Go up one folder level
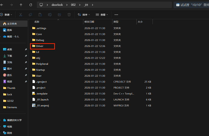This screenshot has width=209, height=136. [21, 5]
